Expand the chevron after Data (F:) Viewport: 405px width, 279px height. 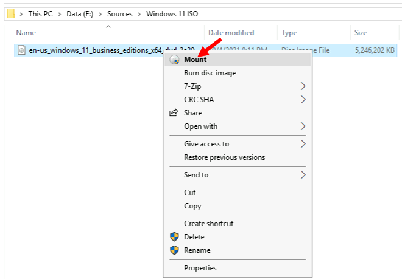click(x=100, y=14)
